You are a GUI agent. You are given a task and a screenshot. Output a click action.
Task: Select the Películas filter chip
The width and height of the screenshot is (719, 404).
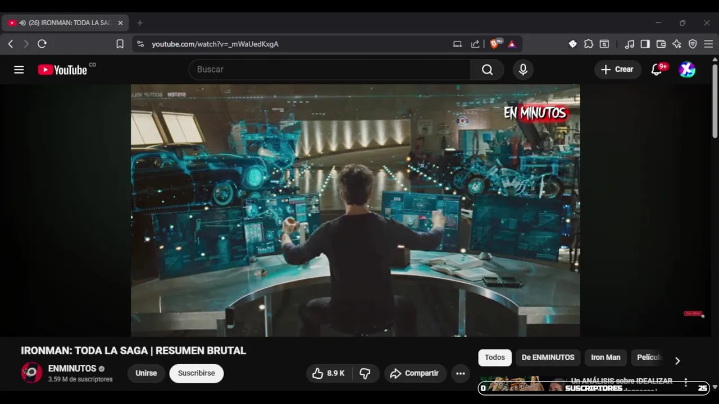tap(649, 357)
